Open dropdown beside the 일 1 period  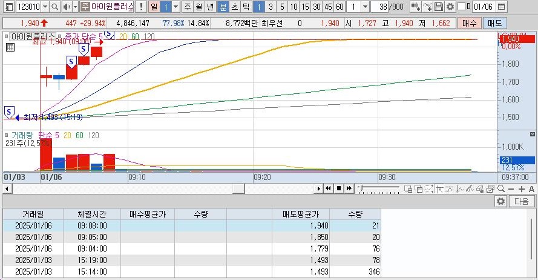point(176,7)
